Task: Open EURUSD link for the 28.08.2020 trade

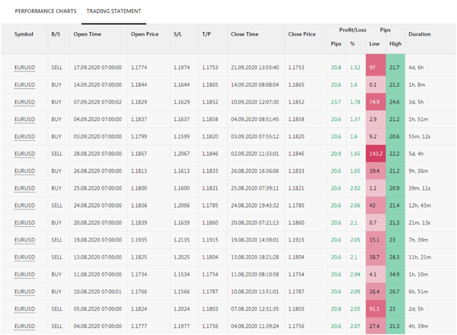Action: [24, 154]
